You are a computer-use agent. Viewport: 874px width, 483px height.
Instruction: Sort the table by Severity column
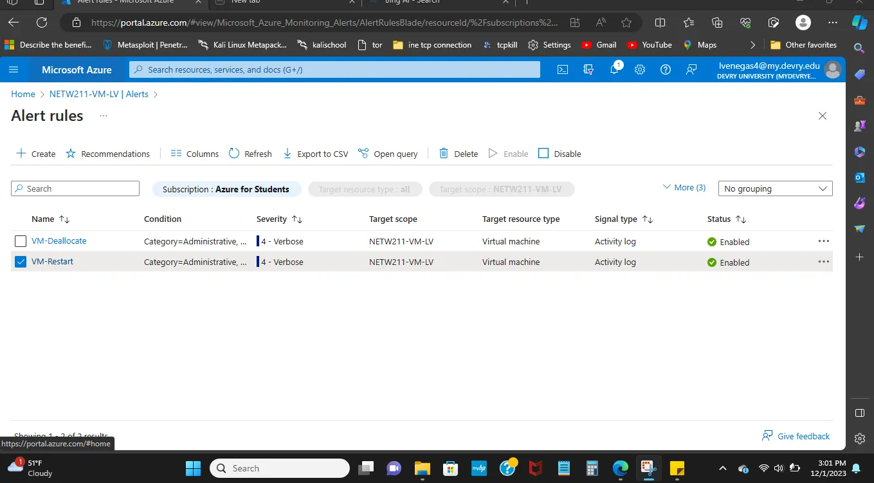279,219
